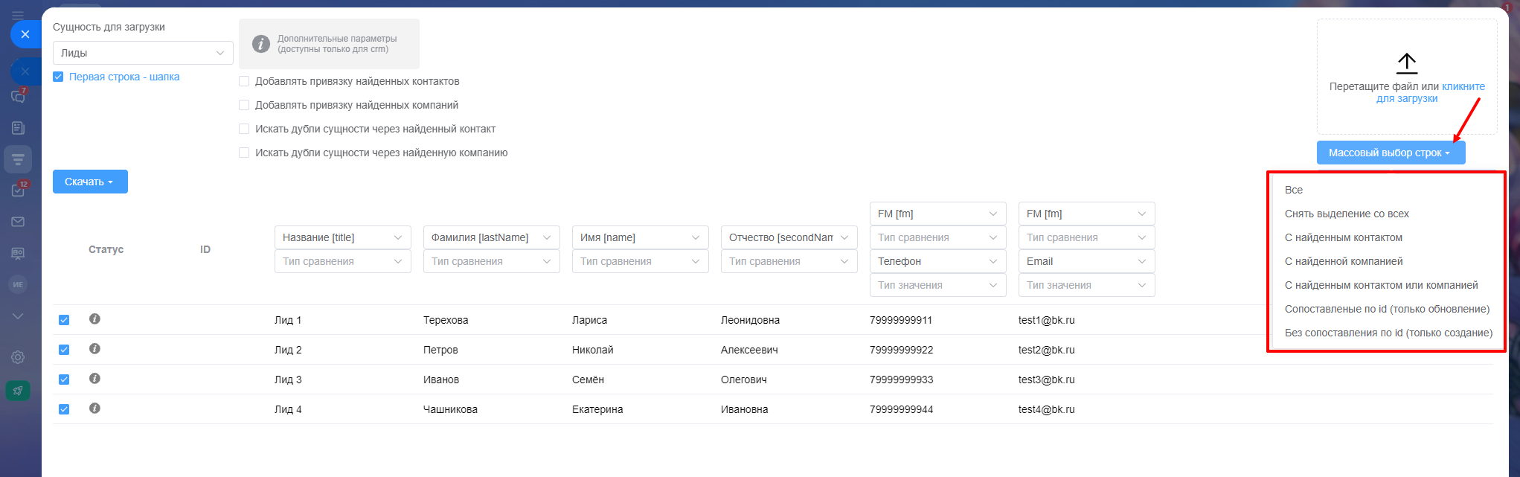Click the 'Леонидовна' patronymic cell

(750, 320)
